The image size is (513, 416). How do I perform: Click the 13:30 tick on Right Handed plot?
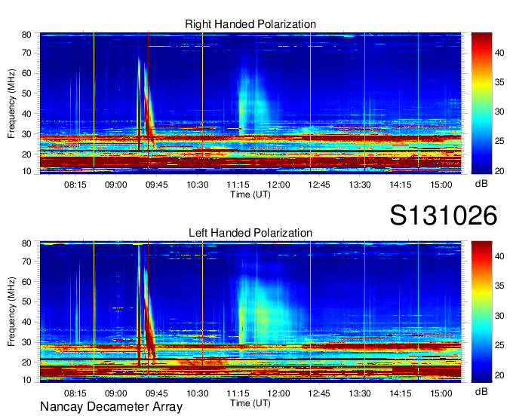360,185
